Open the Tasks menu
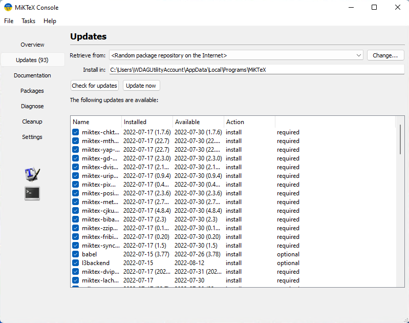Image resolution: width=409 pixels, height=323 pixels. click(29, 21)
